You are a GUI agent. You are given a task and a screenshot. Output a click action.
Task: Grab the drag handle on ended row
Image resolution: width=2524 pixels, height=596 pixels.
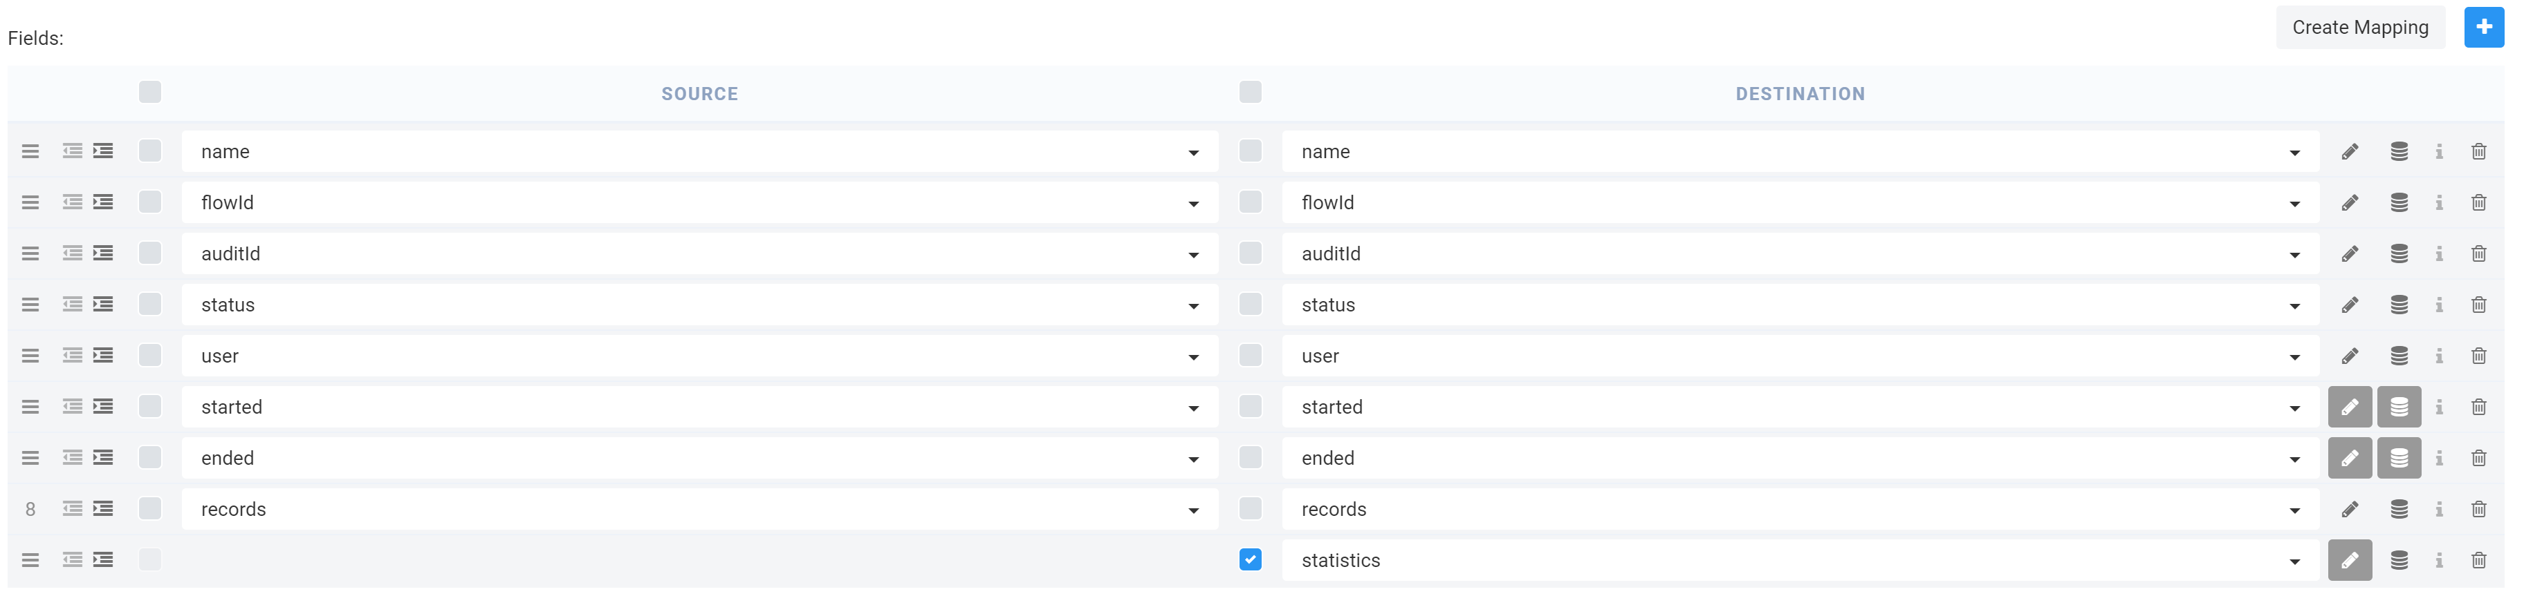click(x=30, y=458)
